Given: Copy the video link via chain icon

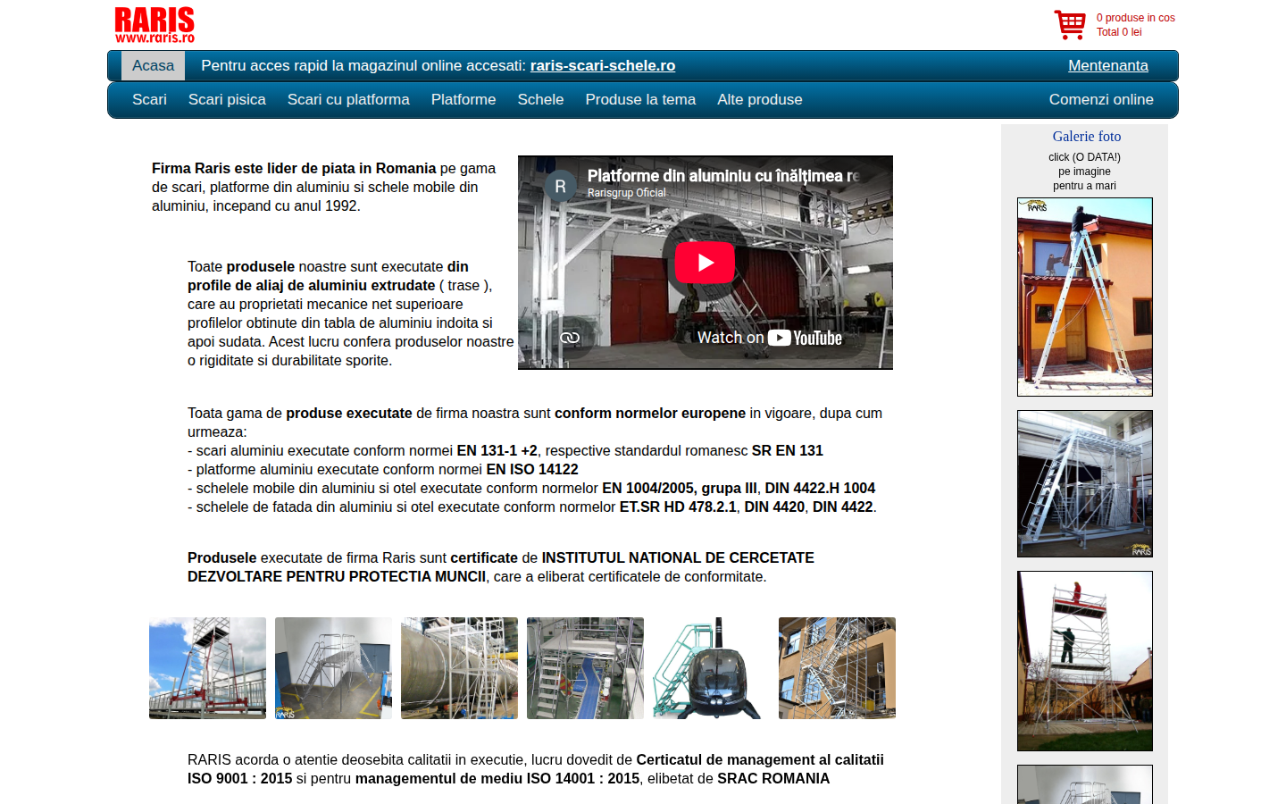Looking at the screenshot, I should click(x=570, y=338).
